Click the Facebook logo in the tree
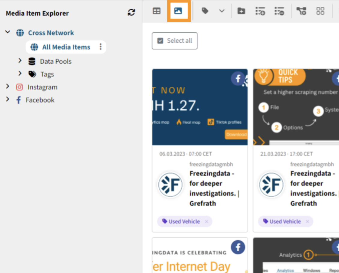Viewport: 339px width, 273px height. tap(19, 100)
